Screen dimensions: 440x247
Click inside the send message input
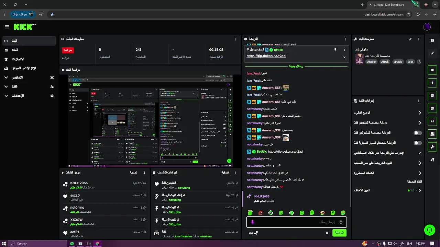click(296, 222)
